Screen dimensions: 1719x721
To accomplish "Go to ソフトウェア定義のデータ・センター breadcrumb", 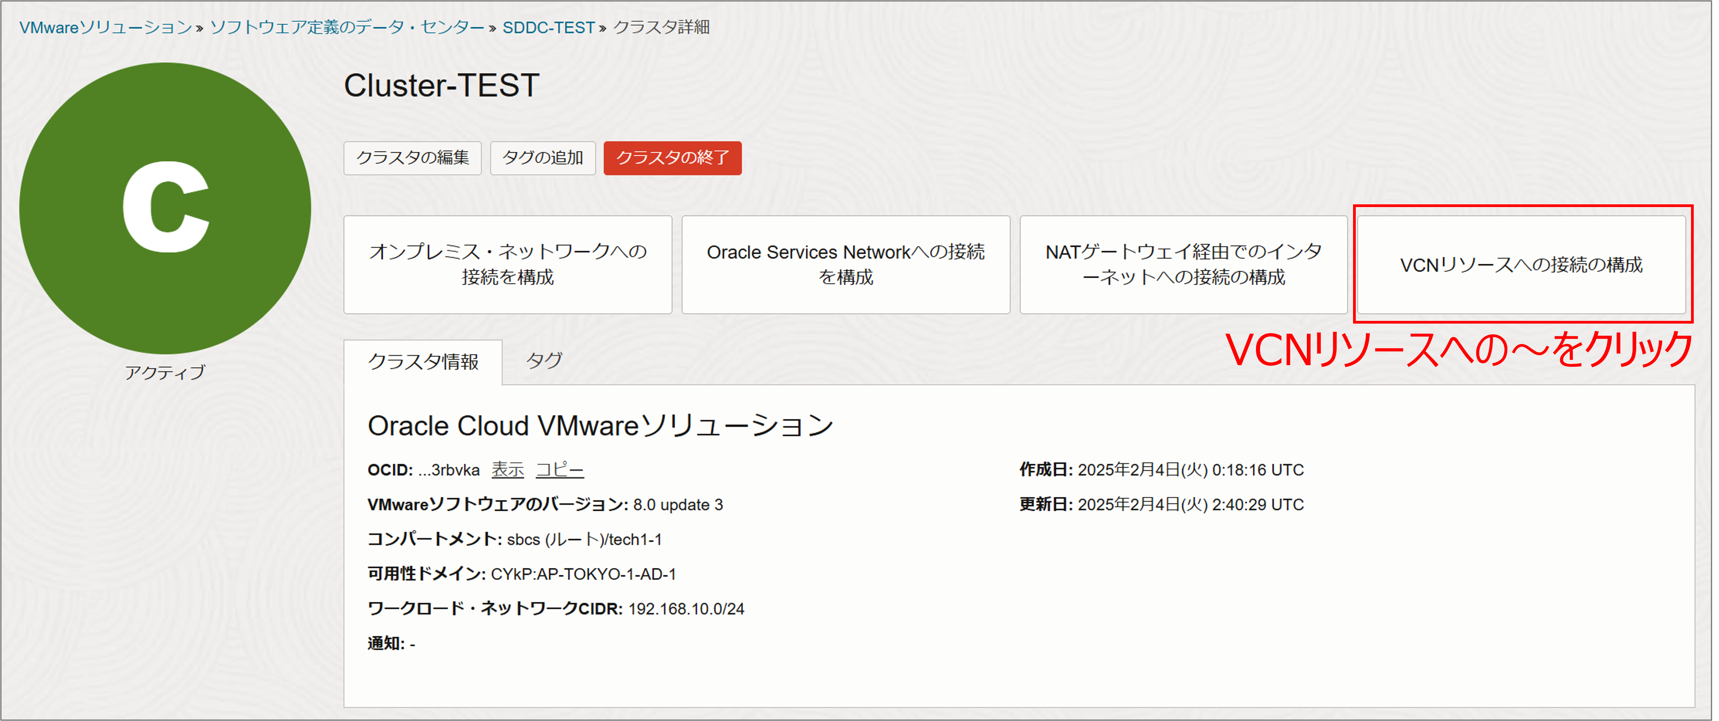I will tap(347, 27).
